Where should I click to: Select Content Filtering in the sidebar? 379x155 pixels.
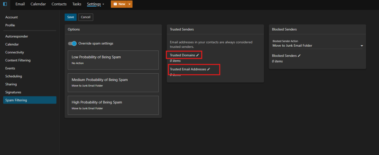click(x=18, y=60)
